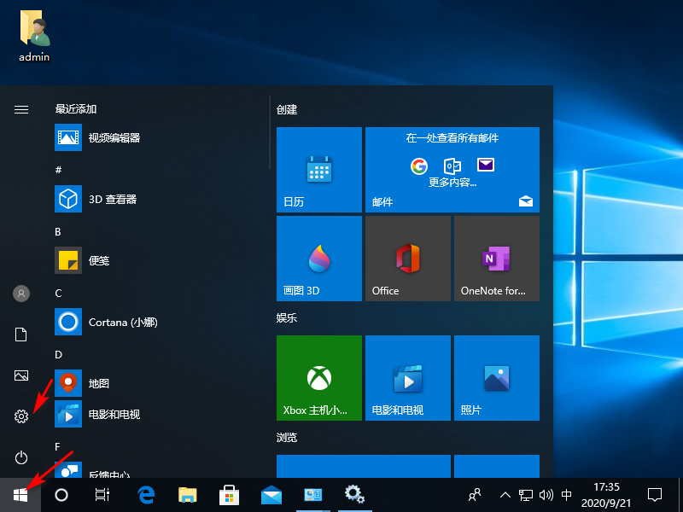Open the 邮件 mail tile

[452, 170]
